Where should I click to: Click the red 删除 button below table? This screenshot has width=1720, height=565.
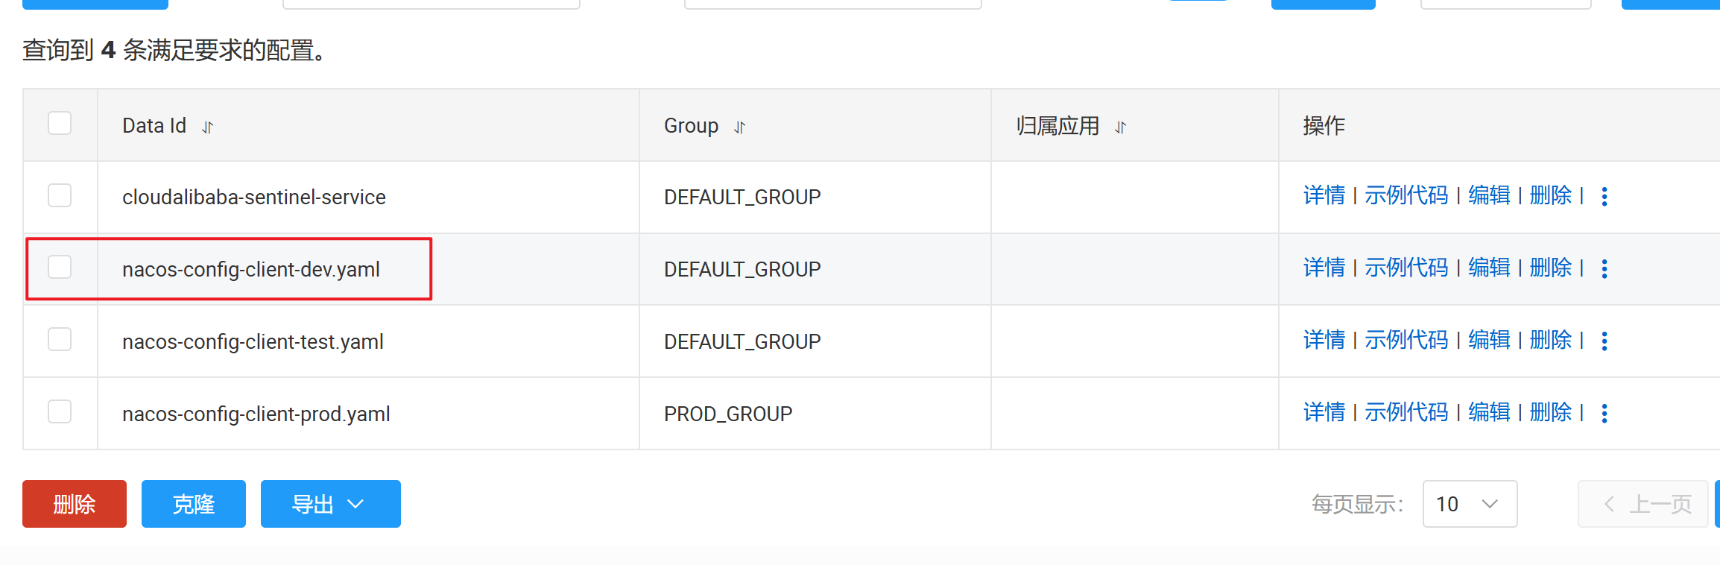pos(75,504)
